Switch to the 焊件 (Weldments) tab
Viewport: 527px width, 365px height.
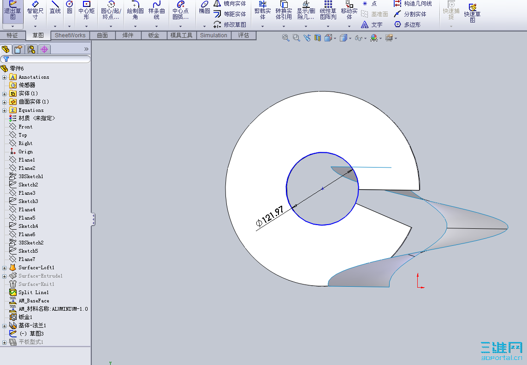point(128,35)
